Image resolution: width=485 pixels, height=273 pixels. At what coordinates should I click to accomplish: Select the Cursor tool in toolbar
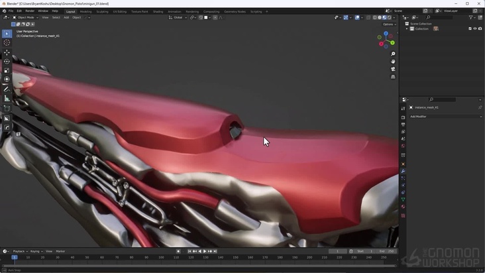(x=7, y=42)
